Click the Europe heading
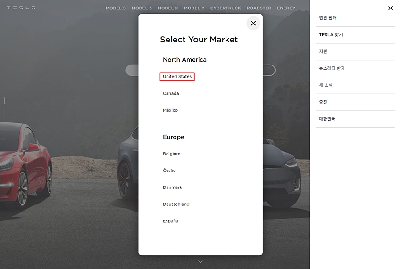401x269 pixels. (174, 137)
